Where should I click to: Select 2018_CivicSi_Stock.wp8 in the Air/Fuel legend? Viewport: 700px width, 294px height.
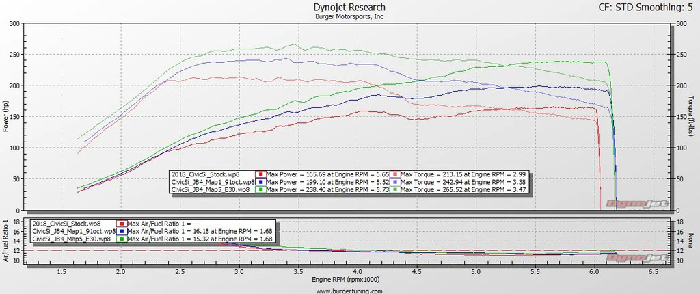pyautogui.click(x=67, y=224)
